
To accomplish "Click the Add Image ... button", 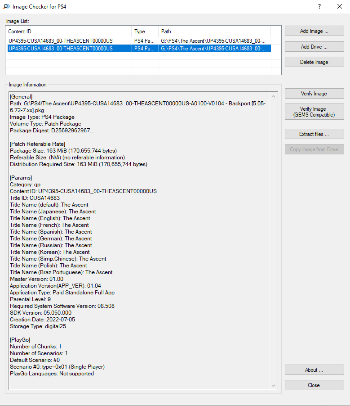I will 314,31.
